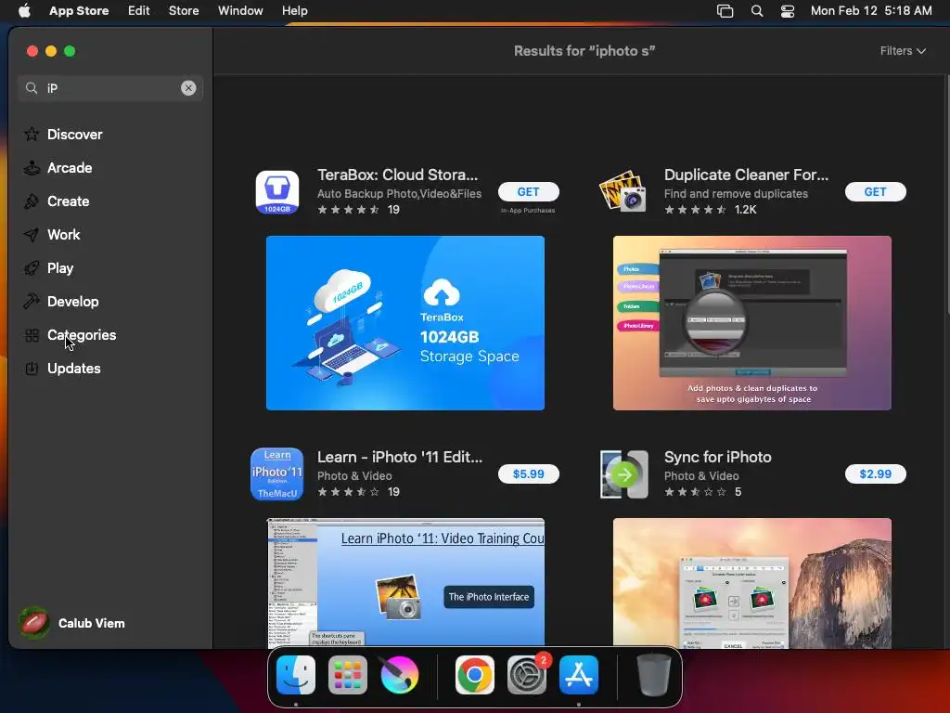This screenshot has height=713, width=950.
Task: Launch Finder from the dock
Action: pyautogui.click(x=296, y=675)
